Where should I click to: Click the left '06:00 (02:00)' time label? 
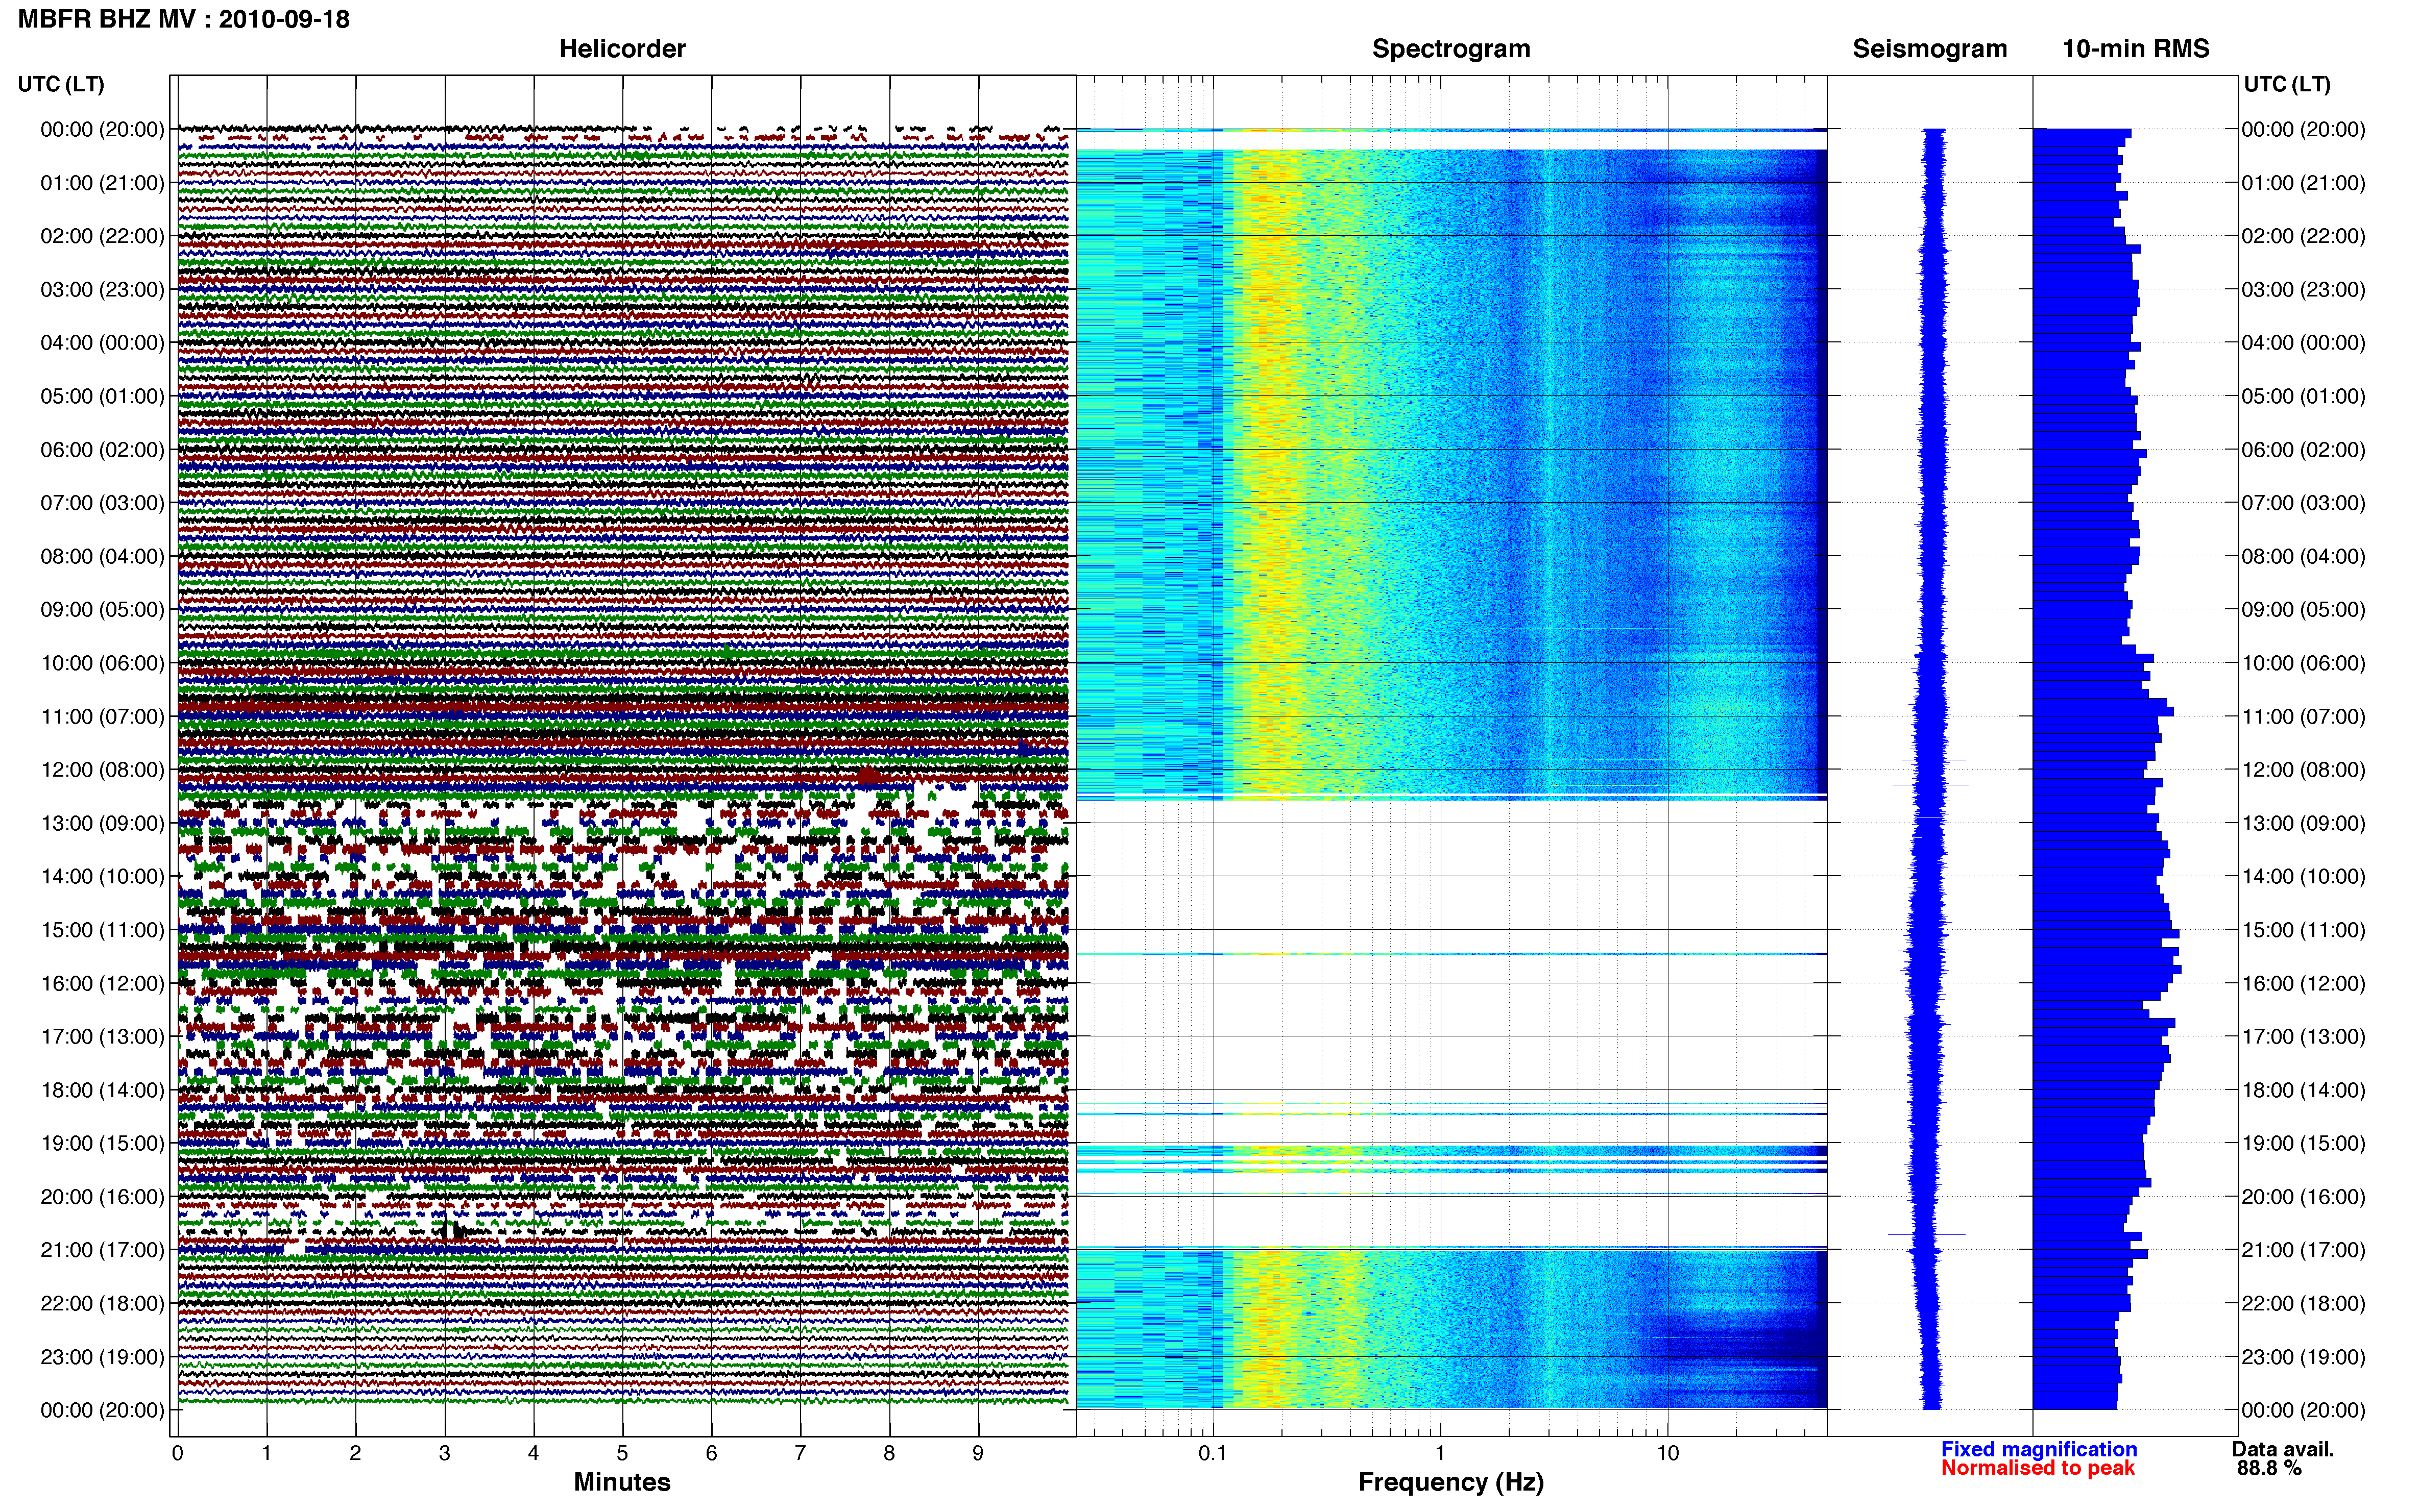tap(102, 450)
